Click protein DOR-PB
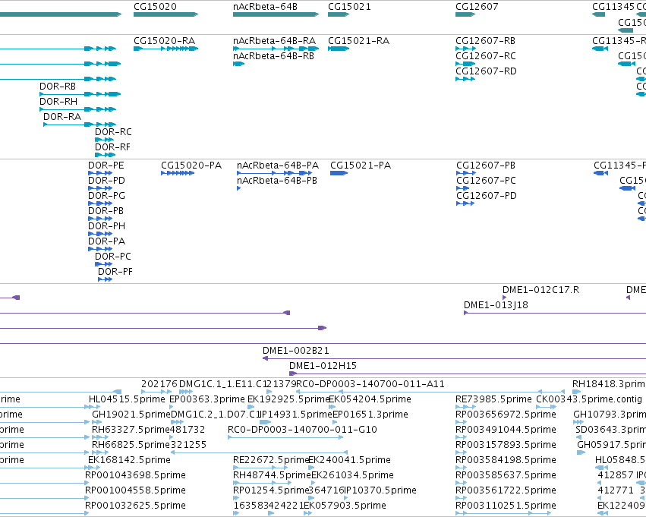The image size is (646, 517). [x=100, y=219]
